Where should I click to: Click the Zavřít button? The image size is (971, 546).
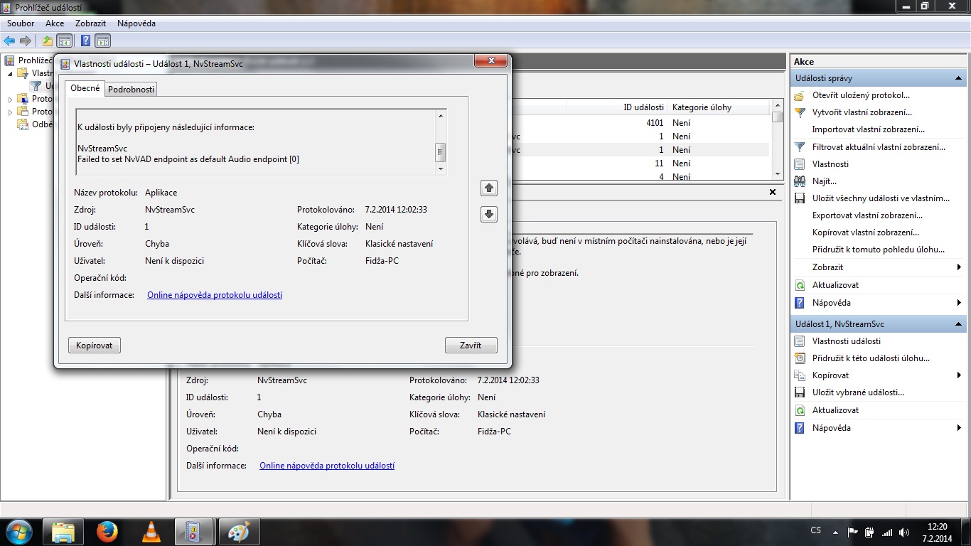click(x=471, y=346)
